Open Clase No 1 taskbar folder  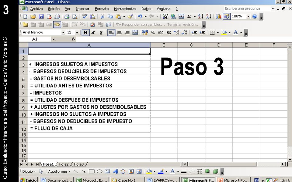pyautogui.click(x=127, y=180)
